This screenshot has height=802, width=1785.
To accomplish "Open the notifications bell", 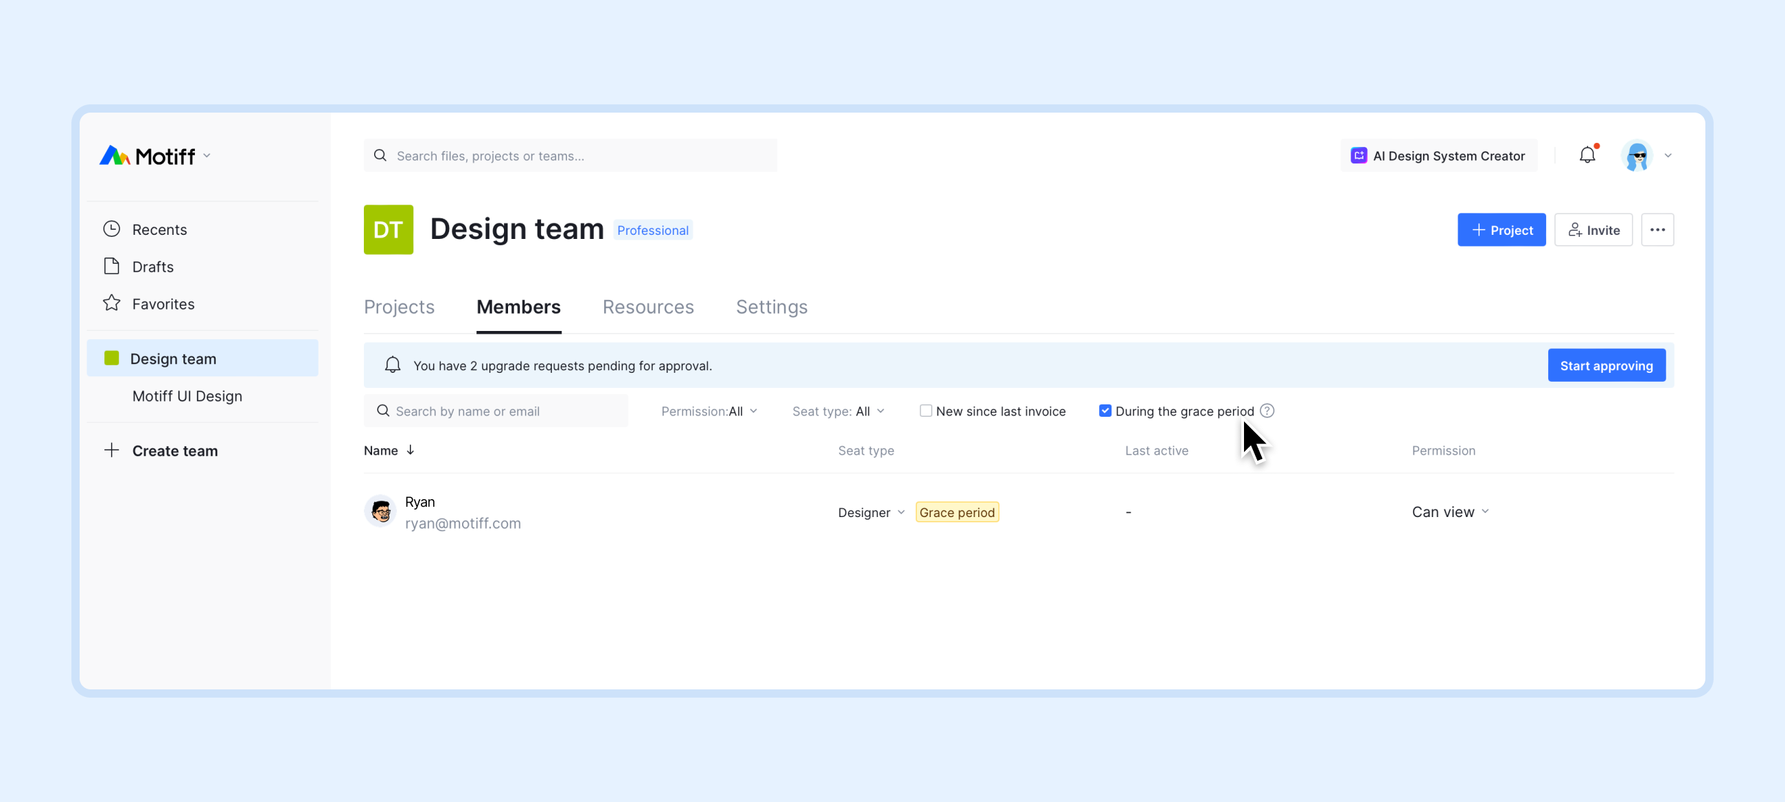I will pyautogui.click(x=1587, y=155).
